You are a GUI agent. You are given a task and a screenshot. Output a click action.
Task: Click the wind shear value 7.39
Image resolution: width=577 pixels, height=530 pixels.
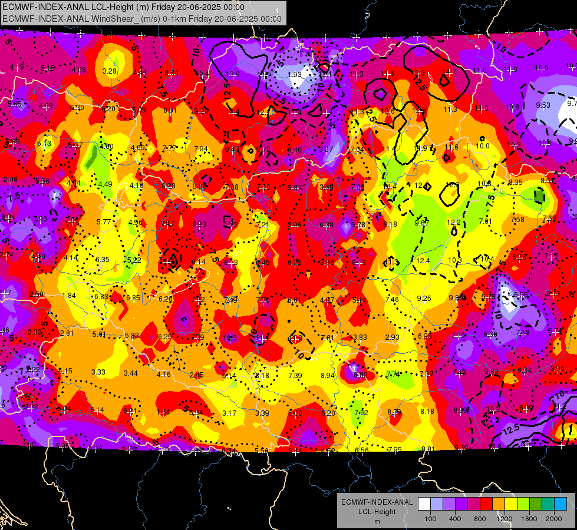click(x=295, y=375)
